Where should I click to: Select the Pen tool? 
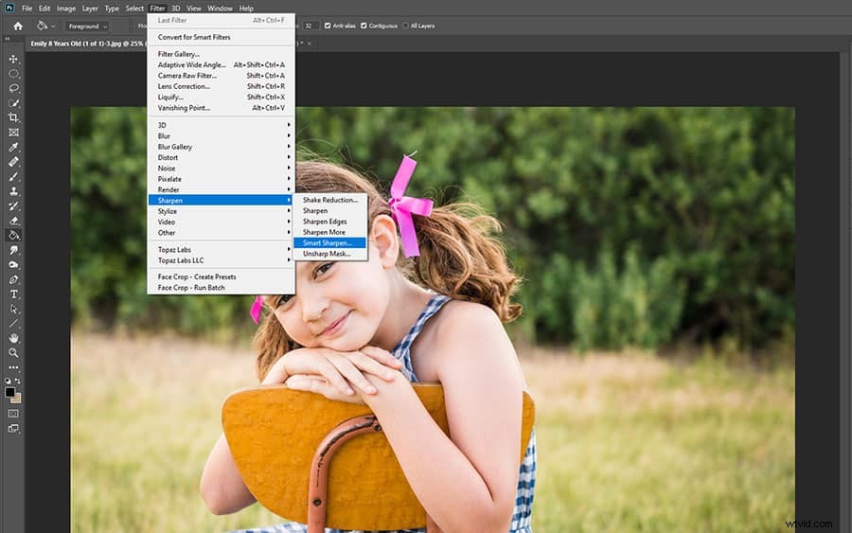click(13, 279)
